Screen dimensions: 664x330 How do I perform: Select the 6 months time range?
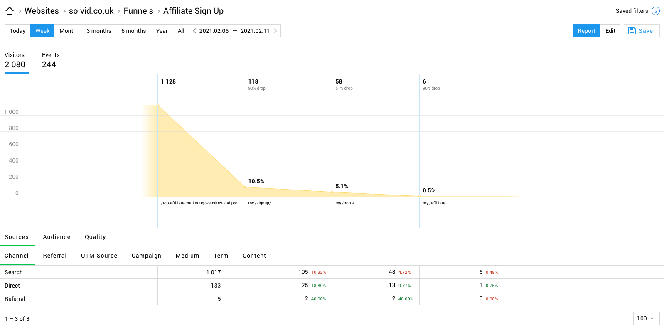134,31
